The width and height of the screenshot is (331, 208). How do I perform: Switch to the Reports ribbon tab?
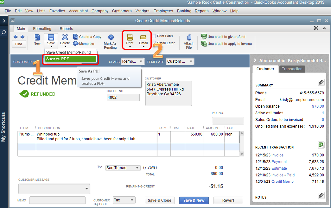coord(66,29)
